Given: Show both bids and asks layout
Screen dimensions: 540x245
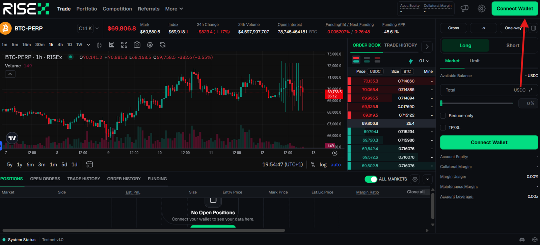Looking at the screenshot, I should click(356, 60).
